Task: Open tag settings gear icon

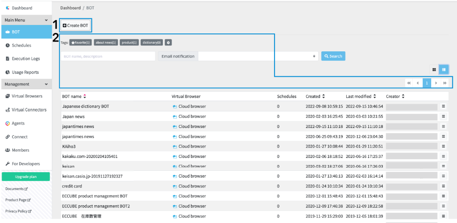Action: pos(168,42)
